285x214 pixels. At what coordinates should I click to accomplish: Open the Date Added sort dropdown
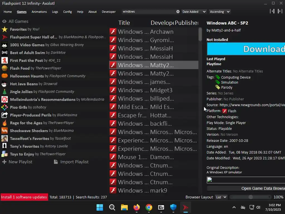point(194,12)
